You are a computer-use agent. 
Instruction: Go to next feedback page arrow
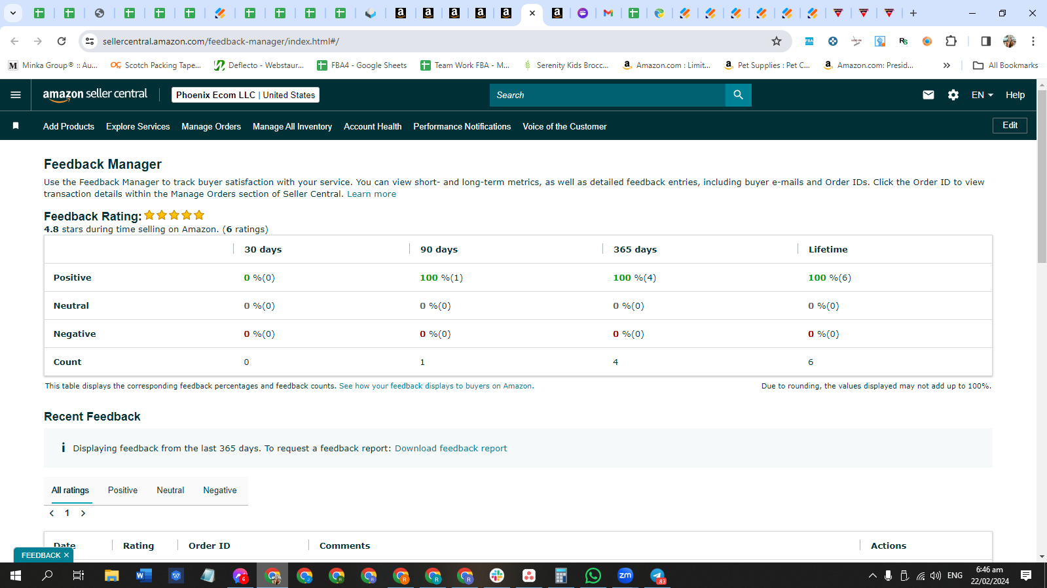pos(83,513)
